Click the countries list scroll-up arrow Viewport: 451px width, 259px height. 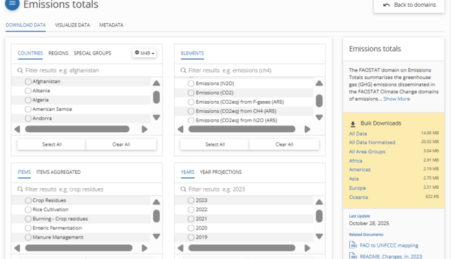coord(156,83)
